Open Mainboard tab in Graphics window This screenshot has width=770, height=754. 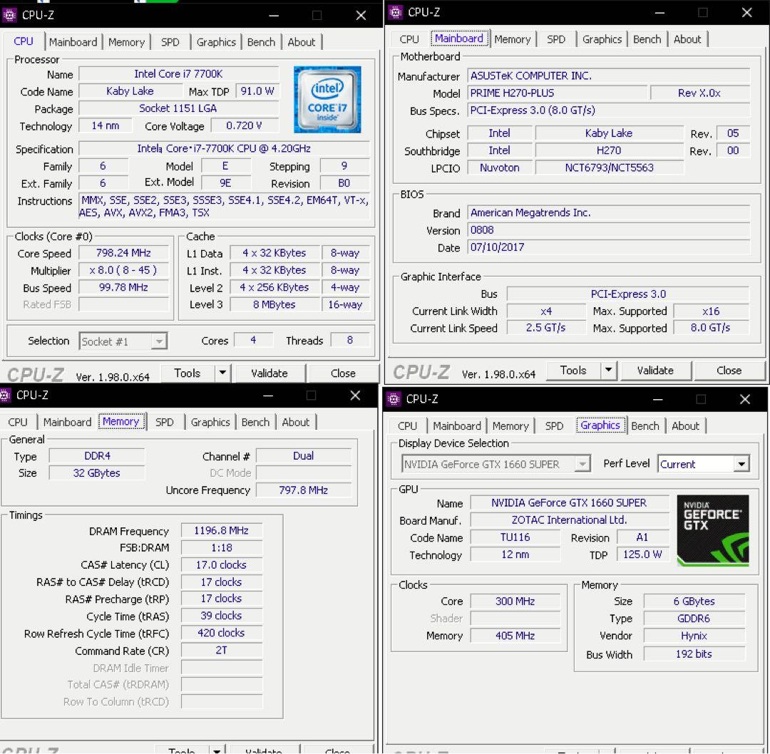457,426
